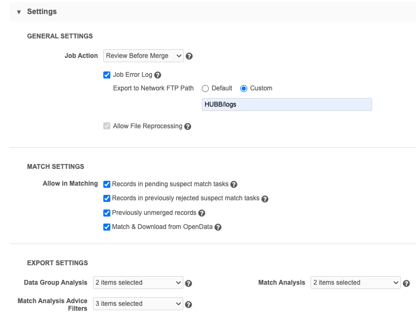Open help icon beside Job Action dropdown

189,56
